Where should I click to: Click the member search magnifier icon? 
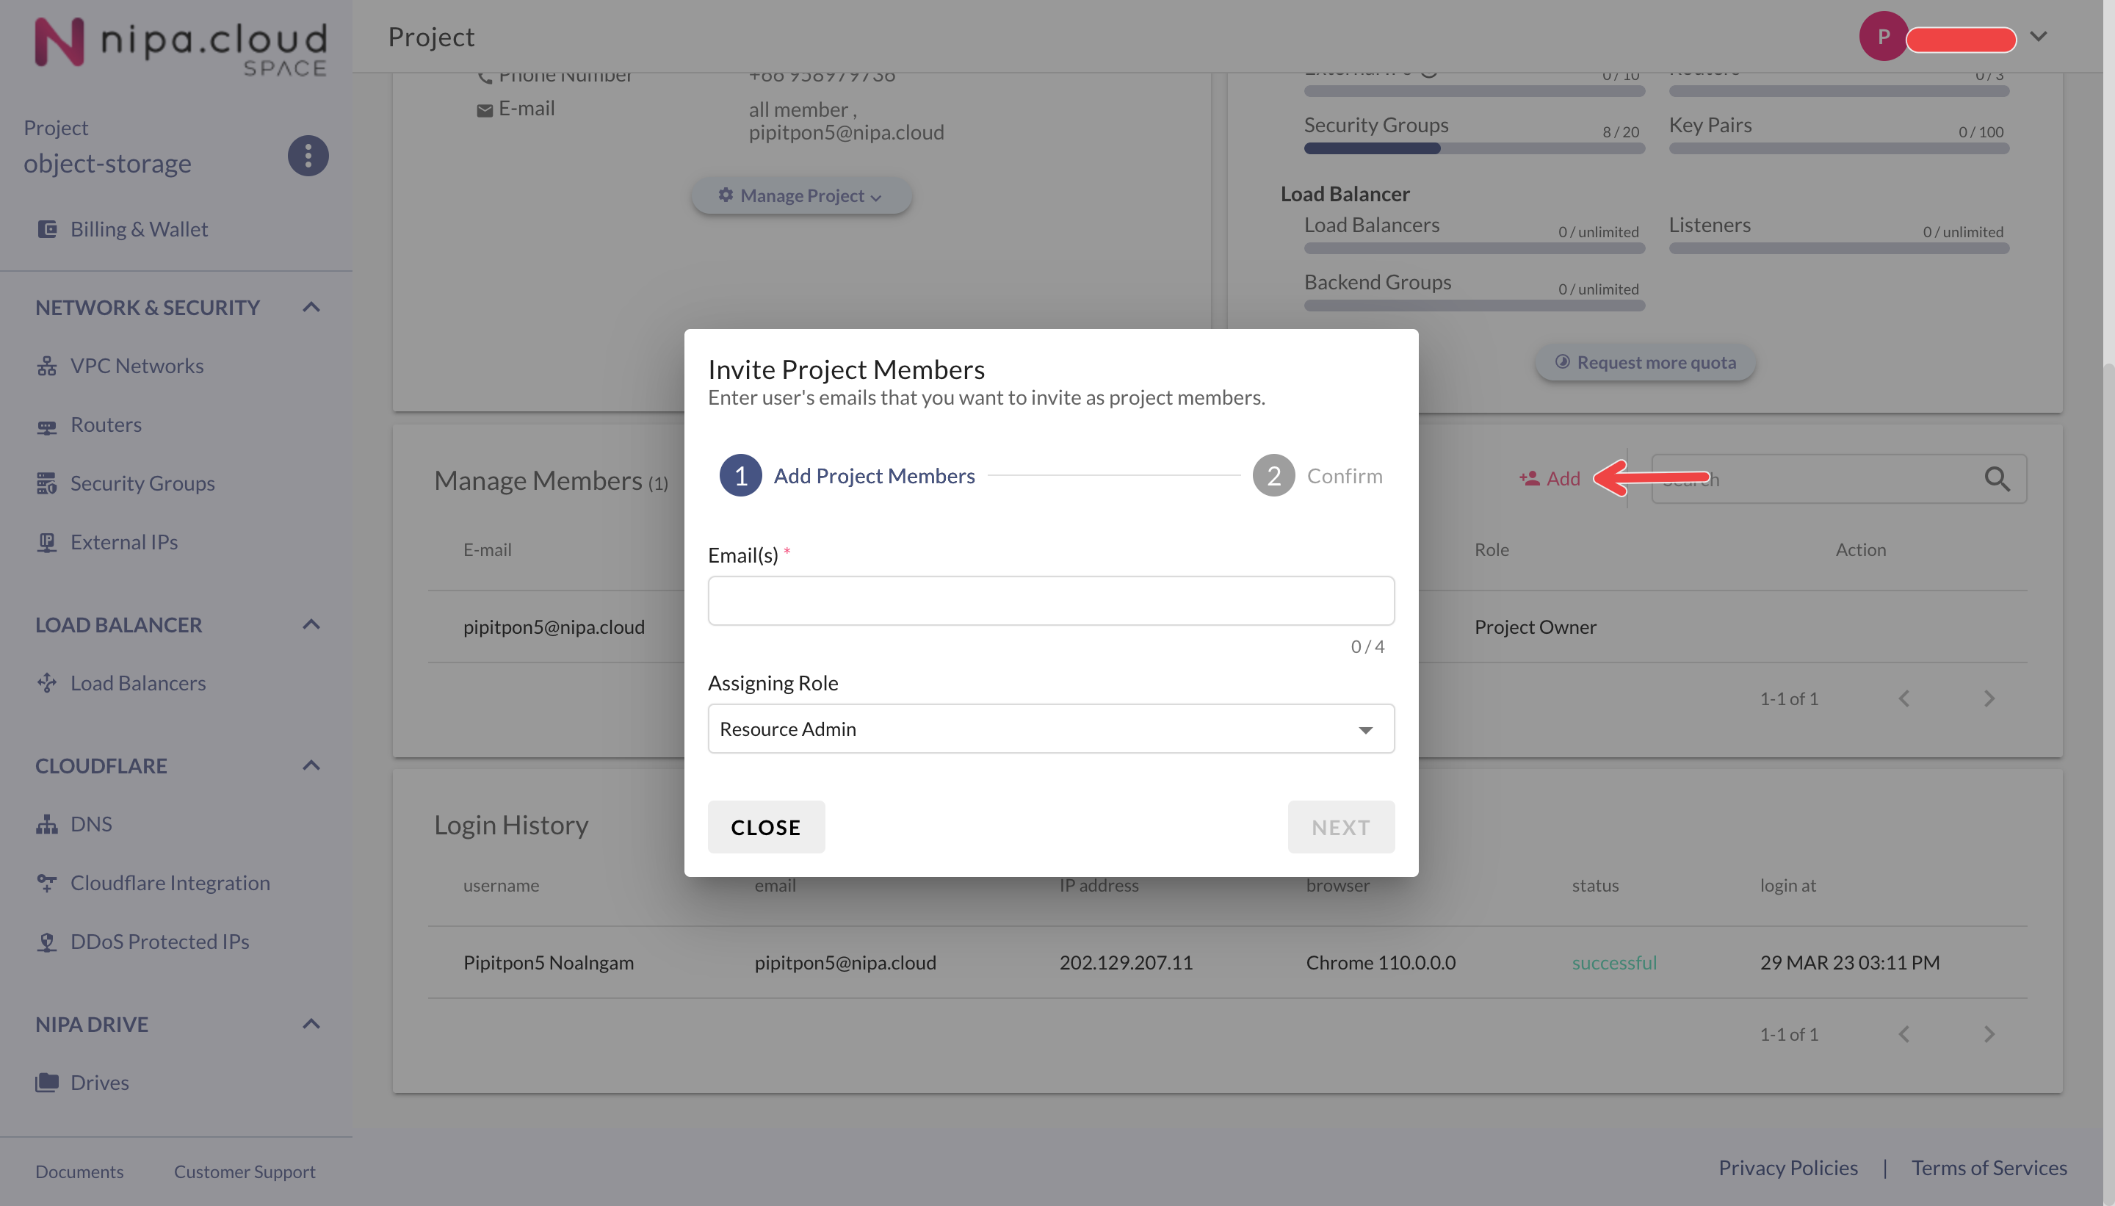1996,479
